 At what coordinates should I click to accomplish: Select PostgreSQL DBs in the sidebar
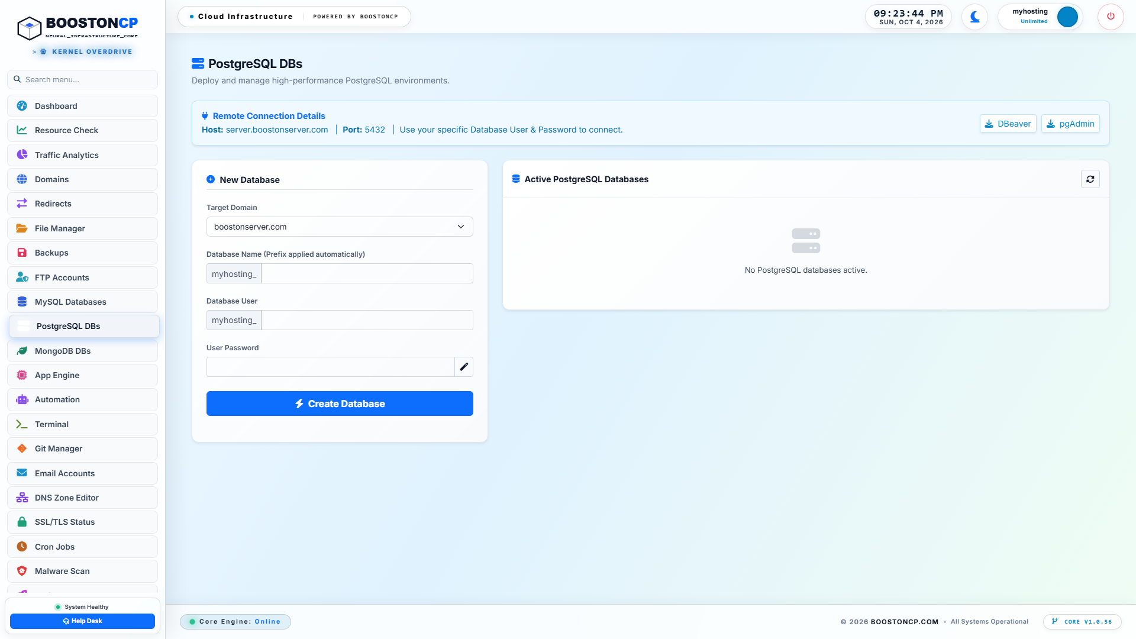[x=84, y=327]
